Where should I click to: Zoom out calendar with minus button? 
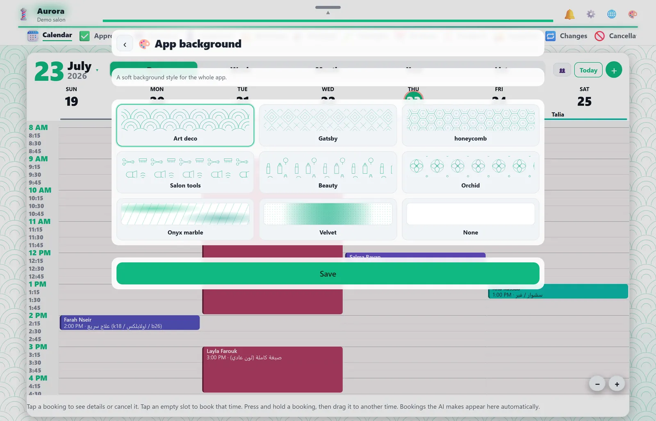tap(597, 384)
